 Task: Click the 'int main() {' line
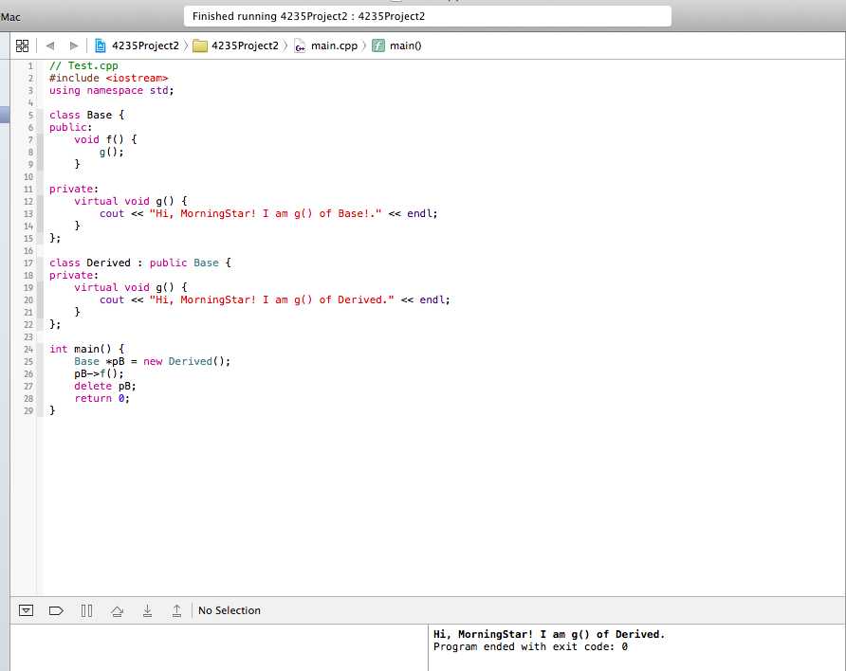[x=87, y=350]
